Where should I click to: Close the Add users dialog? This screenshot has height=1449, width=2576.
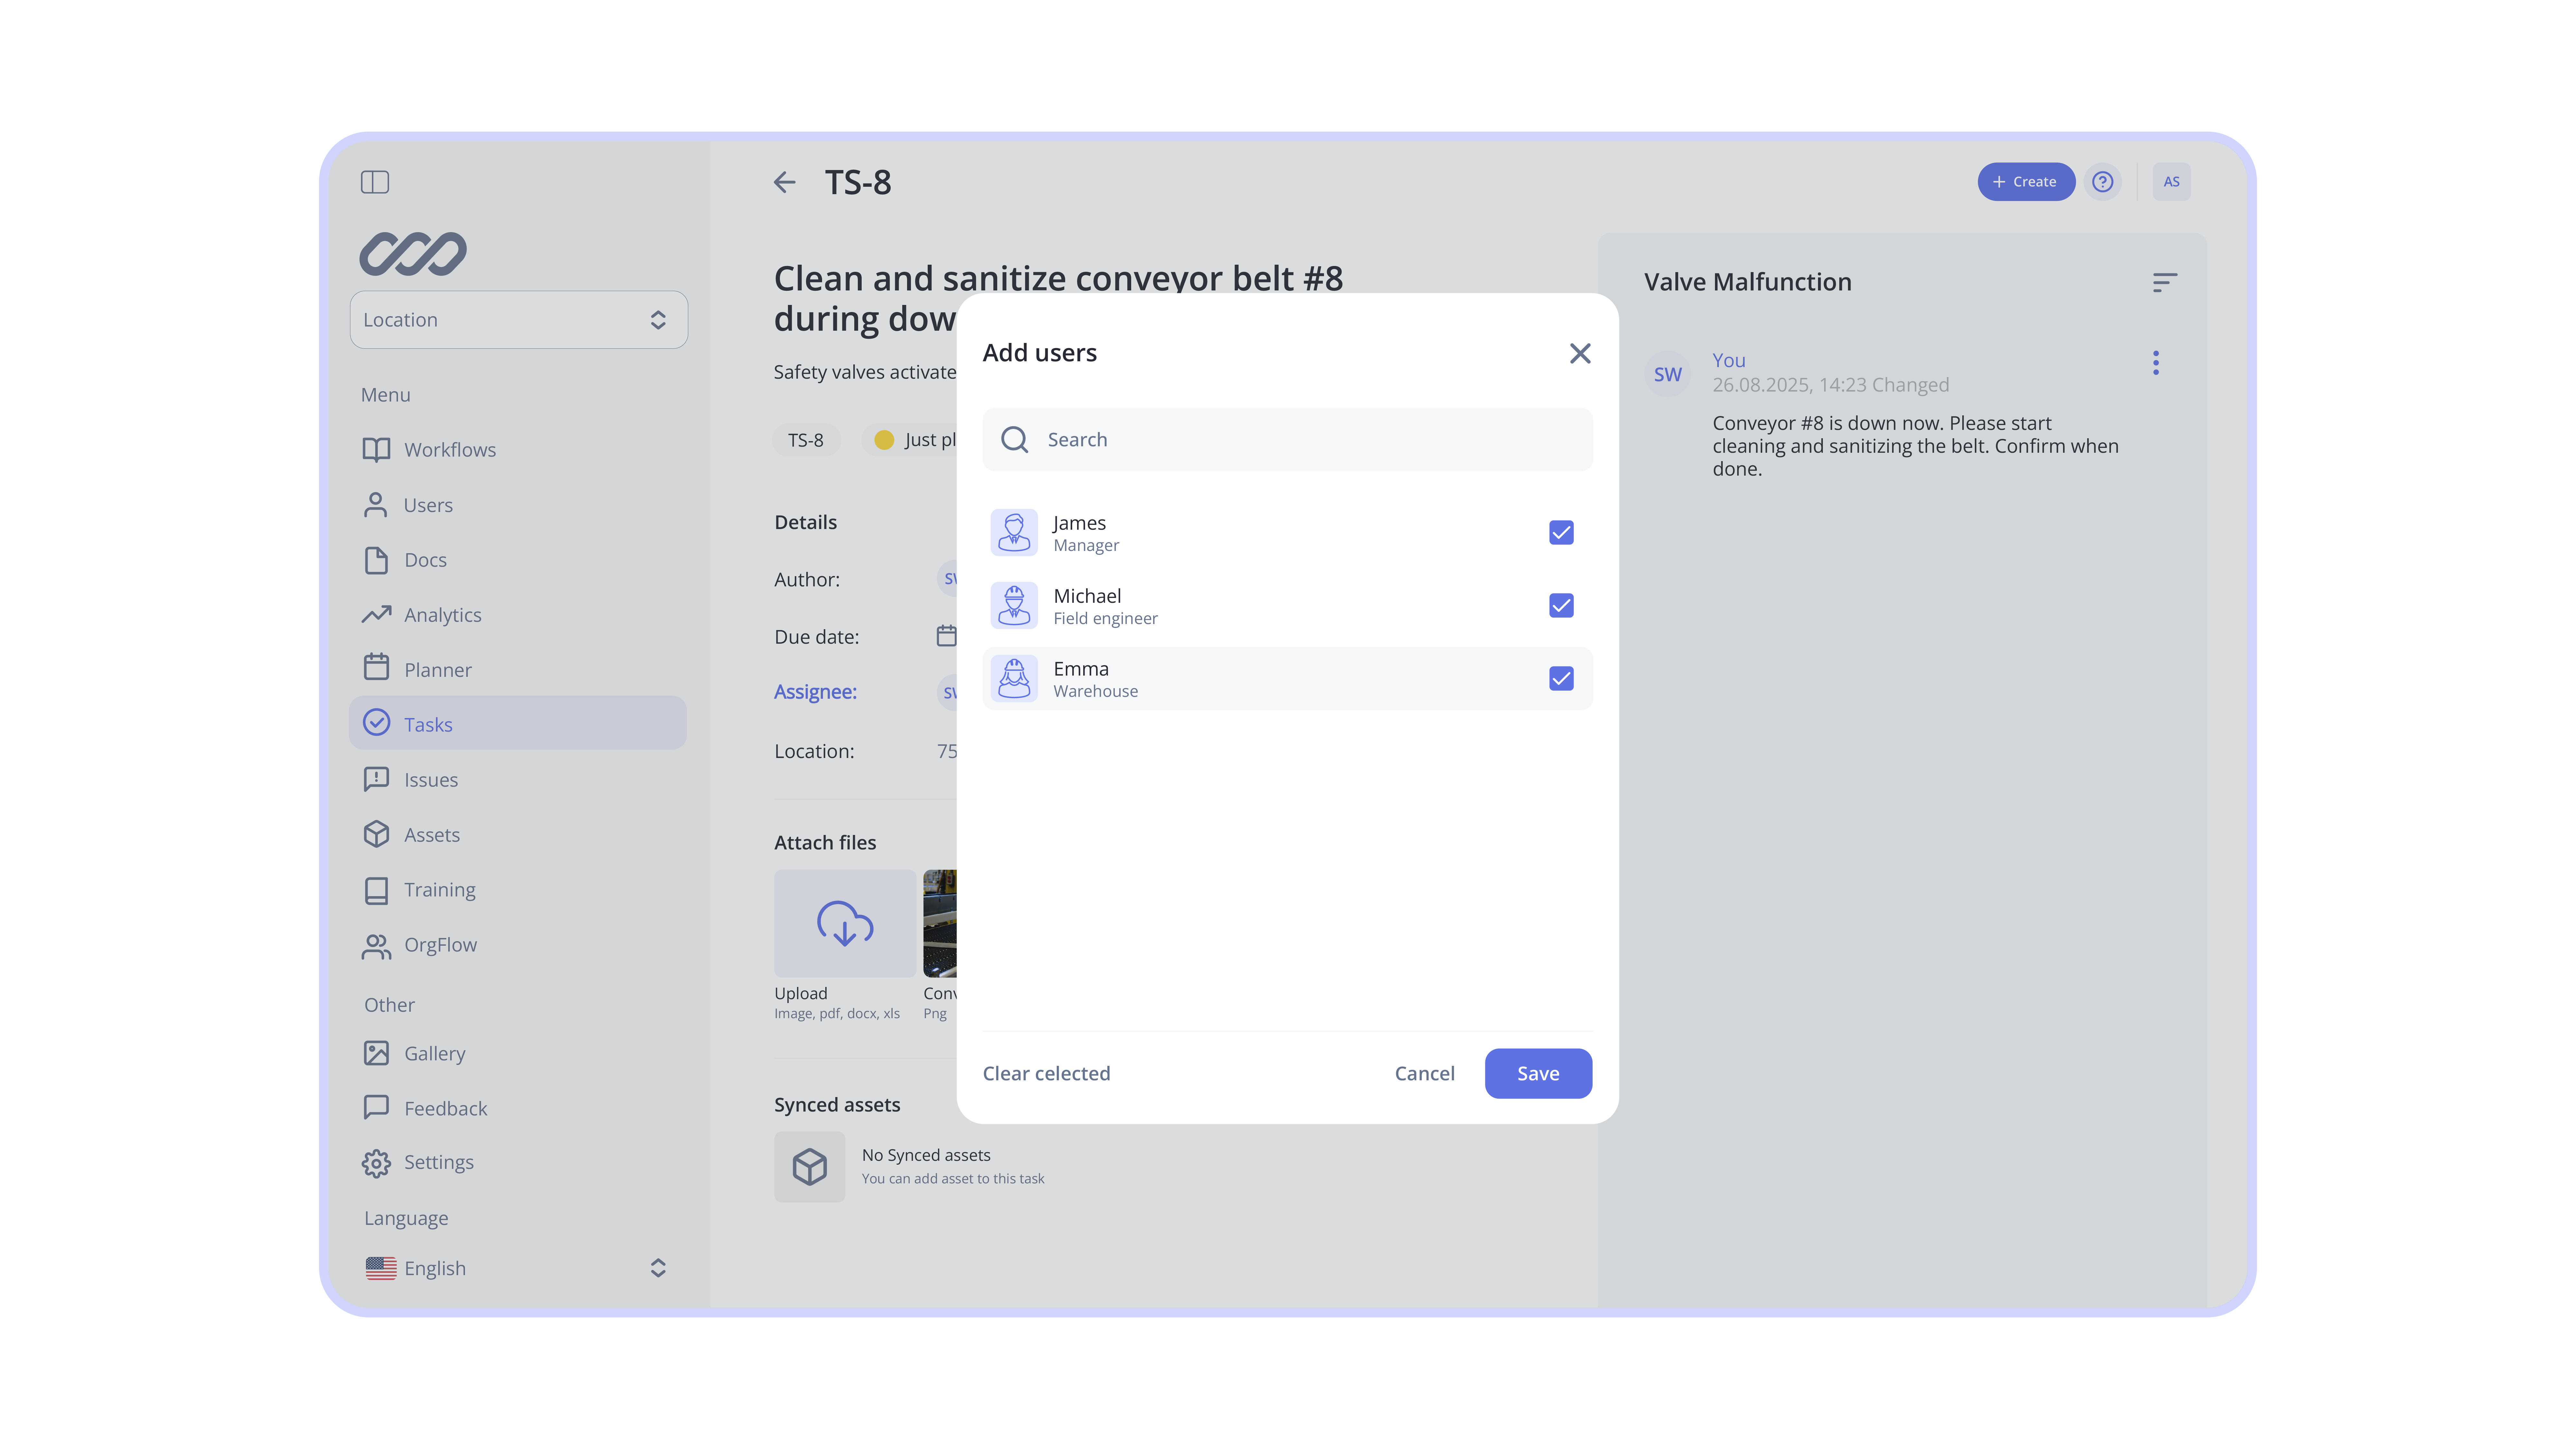1580,353
